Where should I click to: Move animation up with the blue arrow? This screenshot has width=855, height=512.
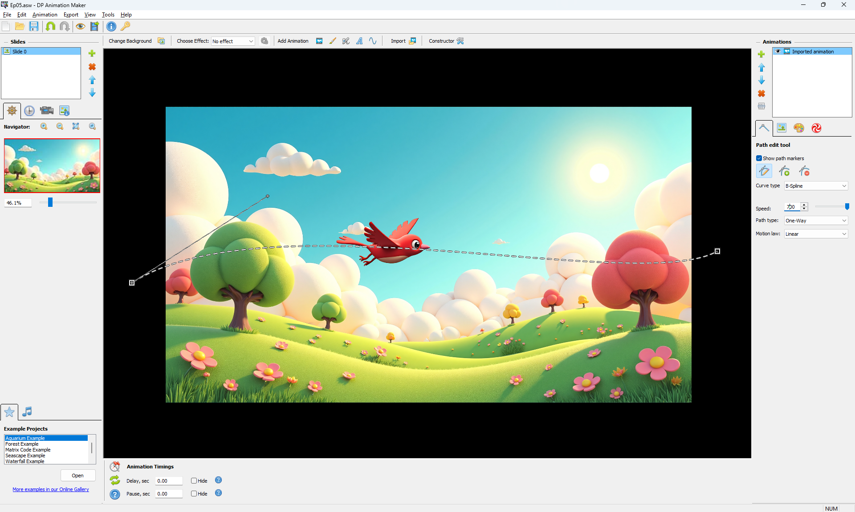point(761,68)
